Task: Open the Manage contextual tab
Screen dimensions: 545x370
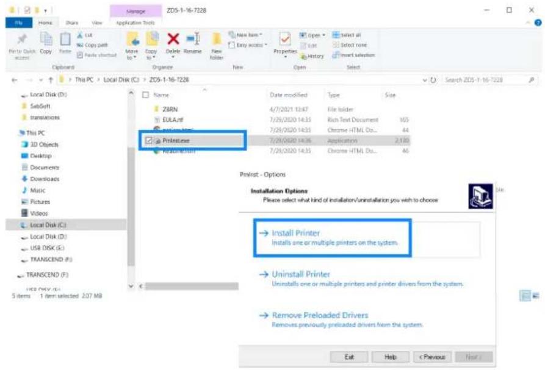Action: [135, 11]
